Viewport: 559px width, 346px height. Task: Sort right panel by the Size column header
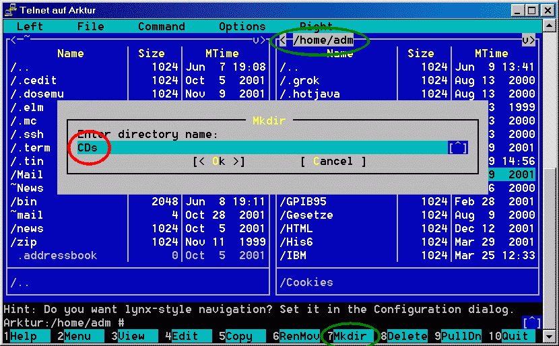click(x=421, y=54)
